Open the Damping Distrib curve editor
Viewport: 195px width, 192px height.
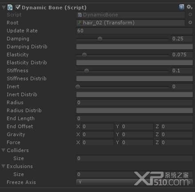click(135, 47)
